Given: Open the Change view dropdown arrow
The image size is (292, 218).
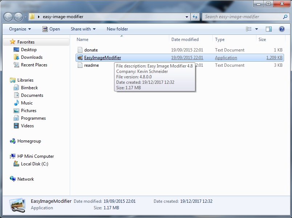Looking at the screenshot, I should tap(256, 29).
